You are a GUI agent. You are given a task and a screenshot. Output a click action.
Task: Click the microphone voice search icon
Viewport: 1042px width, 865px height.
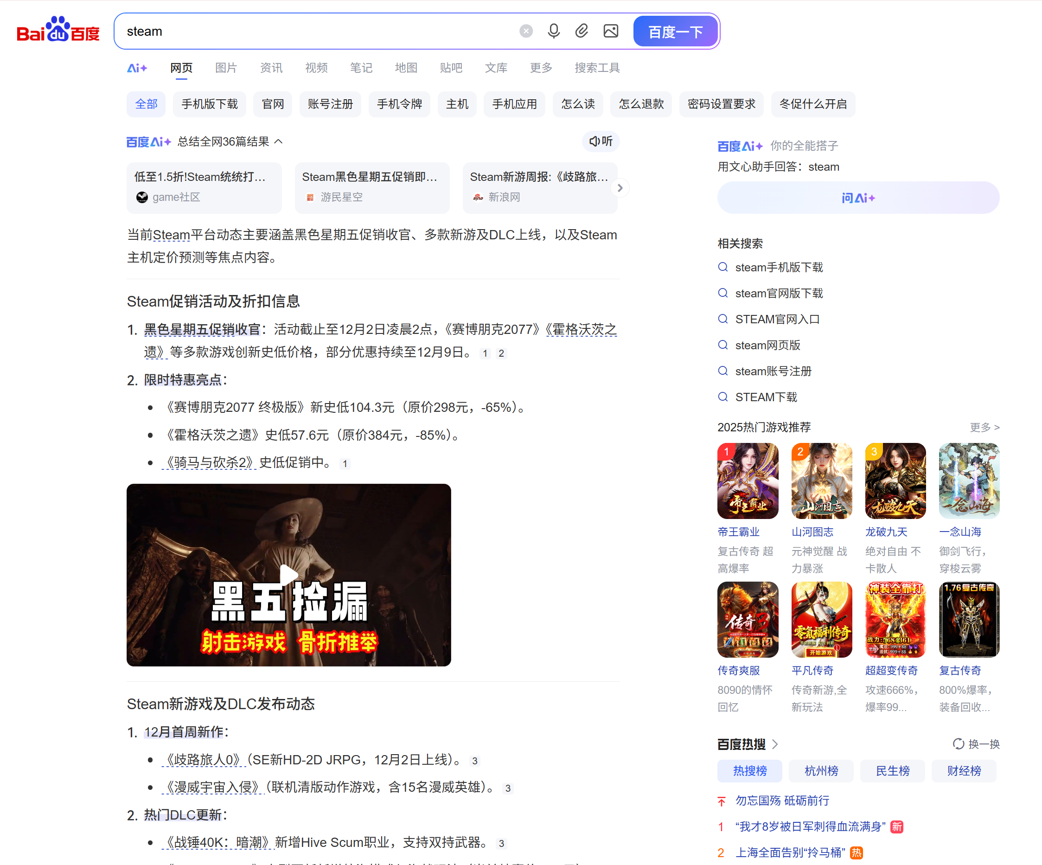(x=553, y=31)
